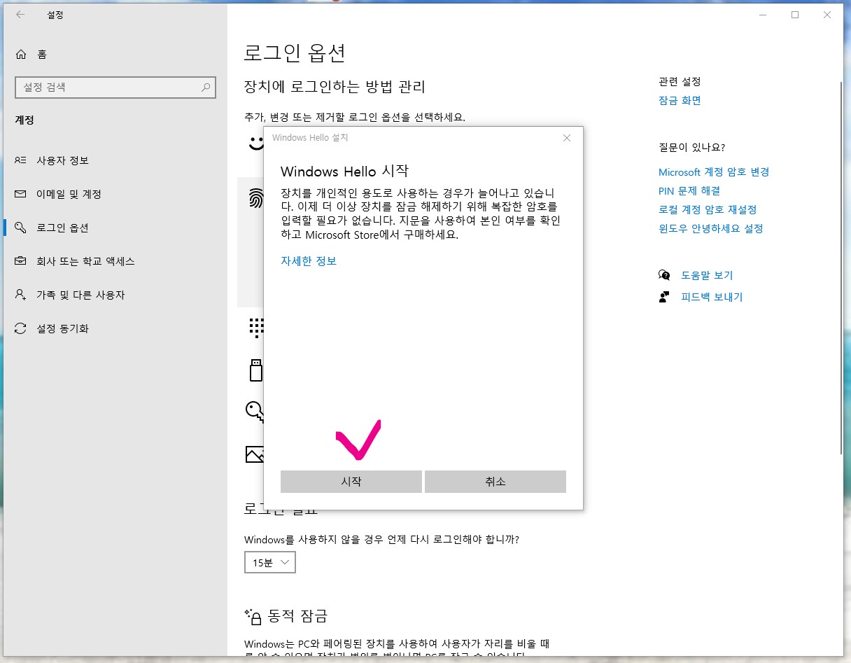Click the 시작 button in Windows Hello dialog

pos(351,482)
